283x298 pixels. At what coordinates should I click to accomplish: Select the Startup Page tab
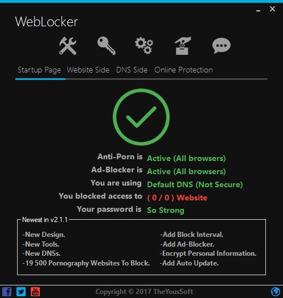tap(39, 70)
